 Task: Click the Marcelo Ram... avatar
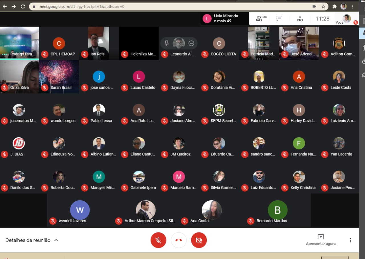tap(179, 177)
